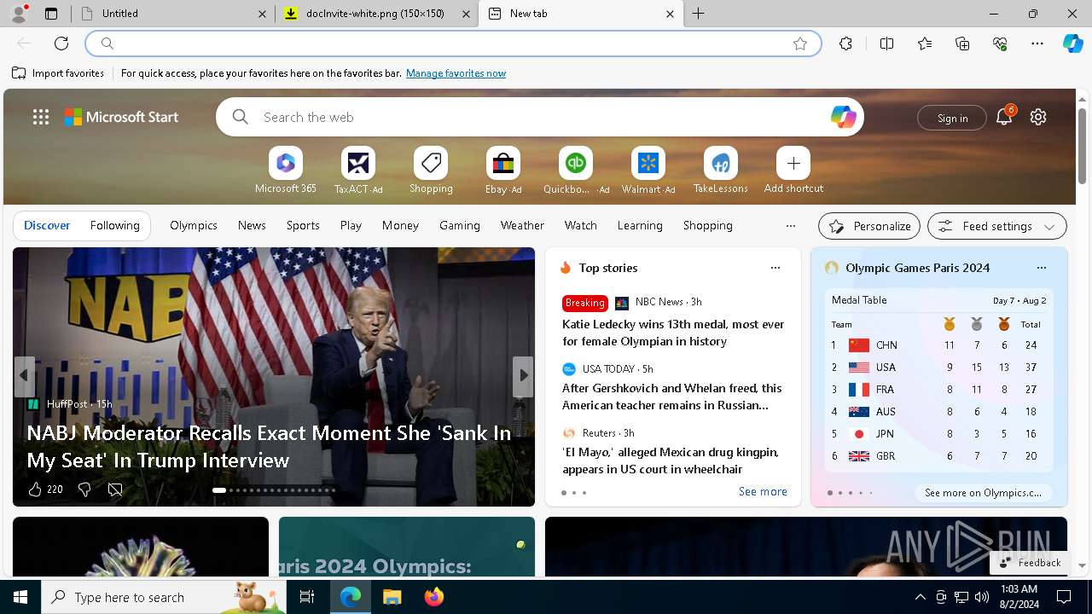This screenshot has height=614, width=1092.
Task: Click Feedback button
Action: (1030, 563)
